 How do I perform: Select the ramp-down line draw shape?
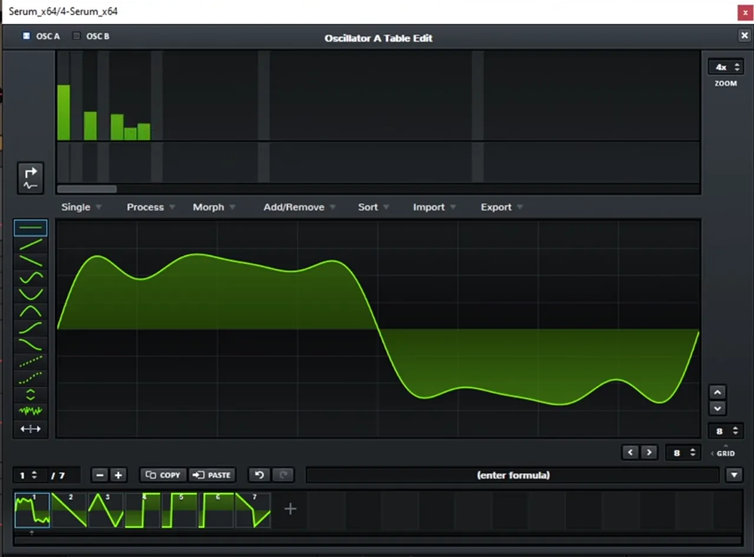click(x=31, y=261)
